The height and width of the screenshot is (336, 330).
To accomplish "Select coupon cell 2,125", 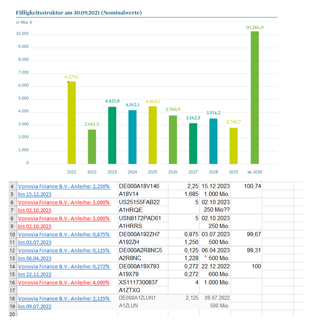I will click(x=184, y=298).
